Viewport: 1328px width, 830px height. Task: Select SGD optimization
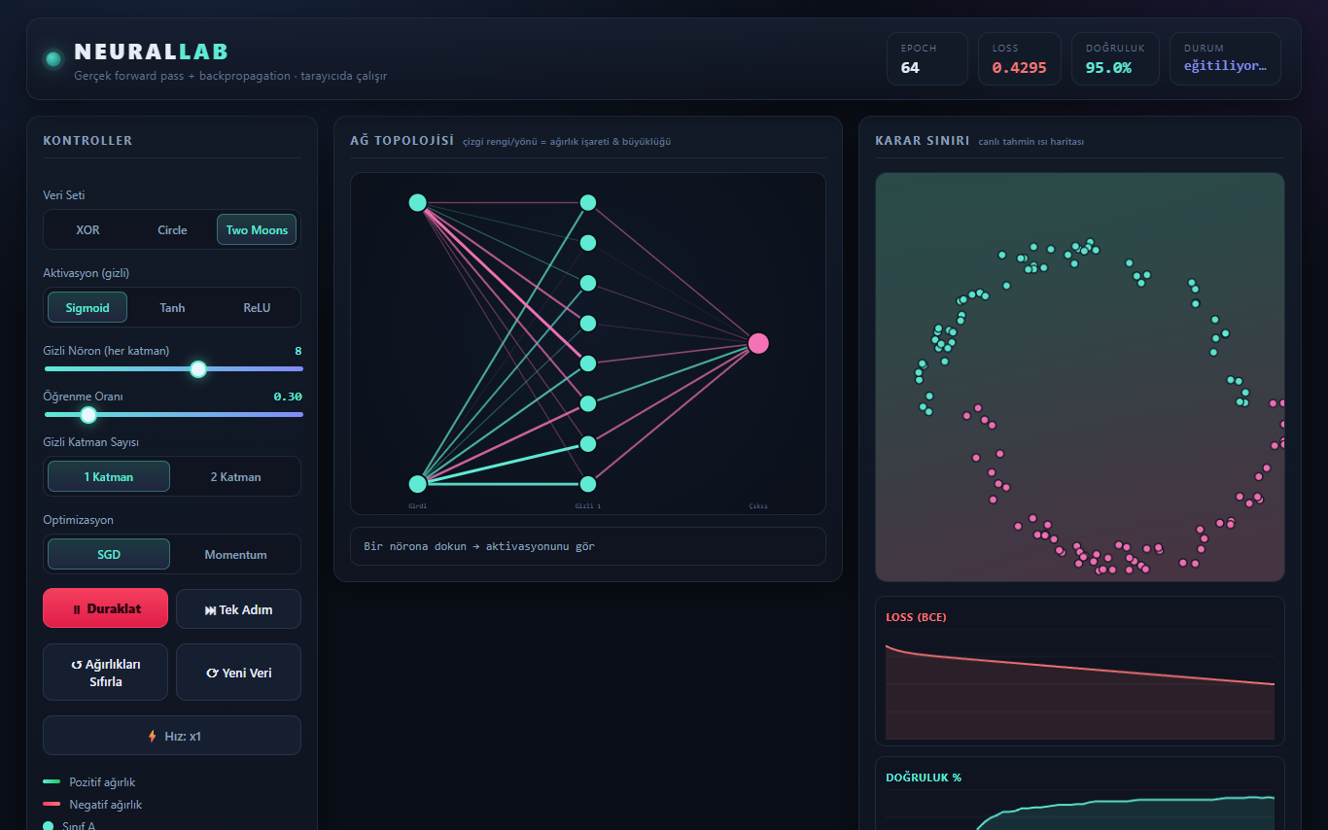pos(109,555)
